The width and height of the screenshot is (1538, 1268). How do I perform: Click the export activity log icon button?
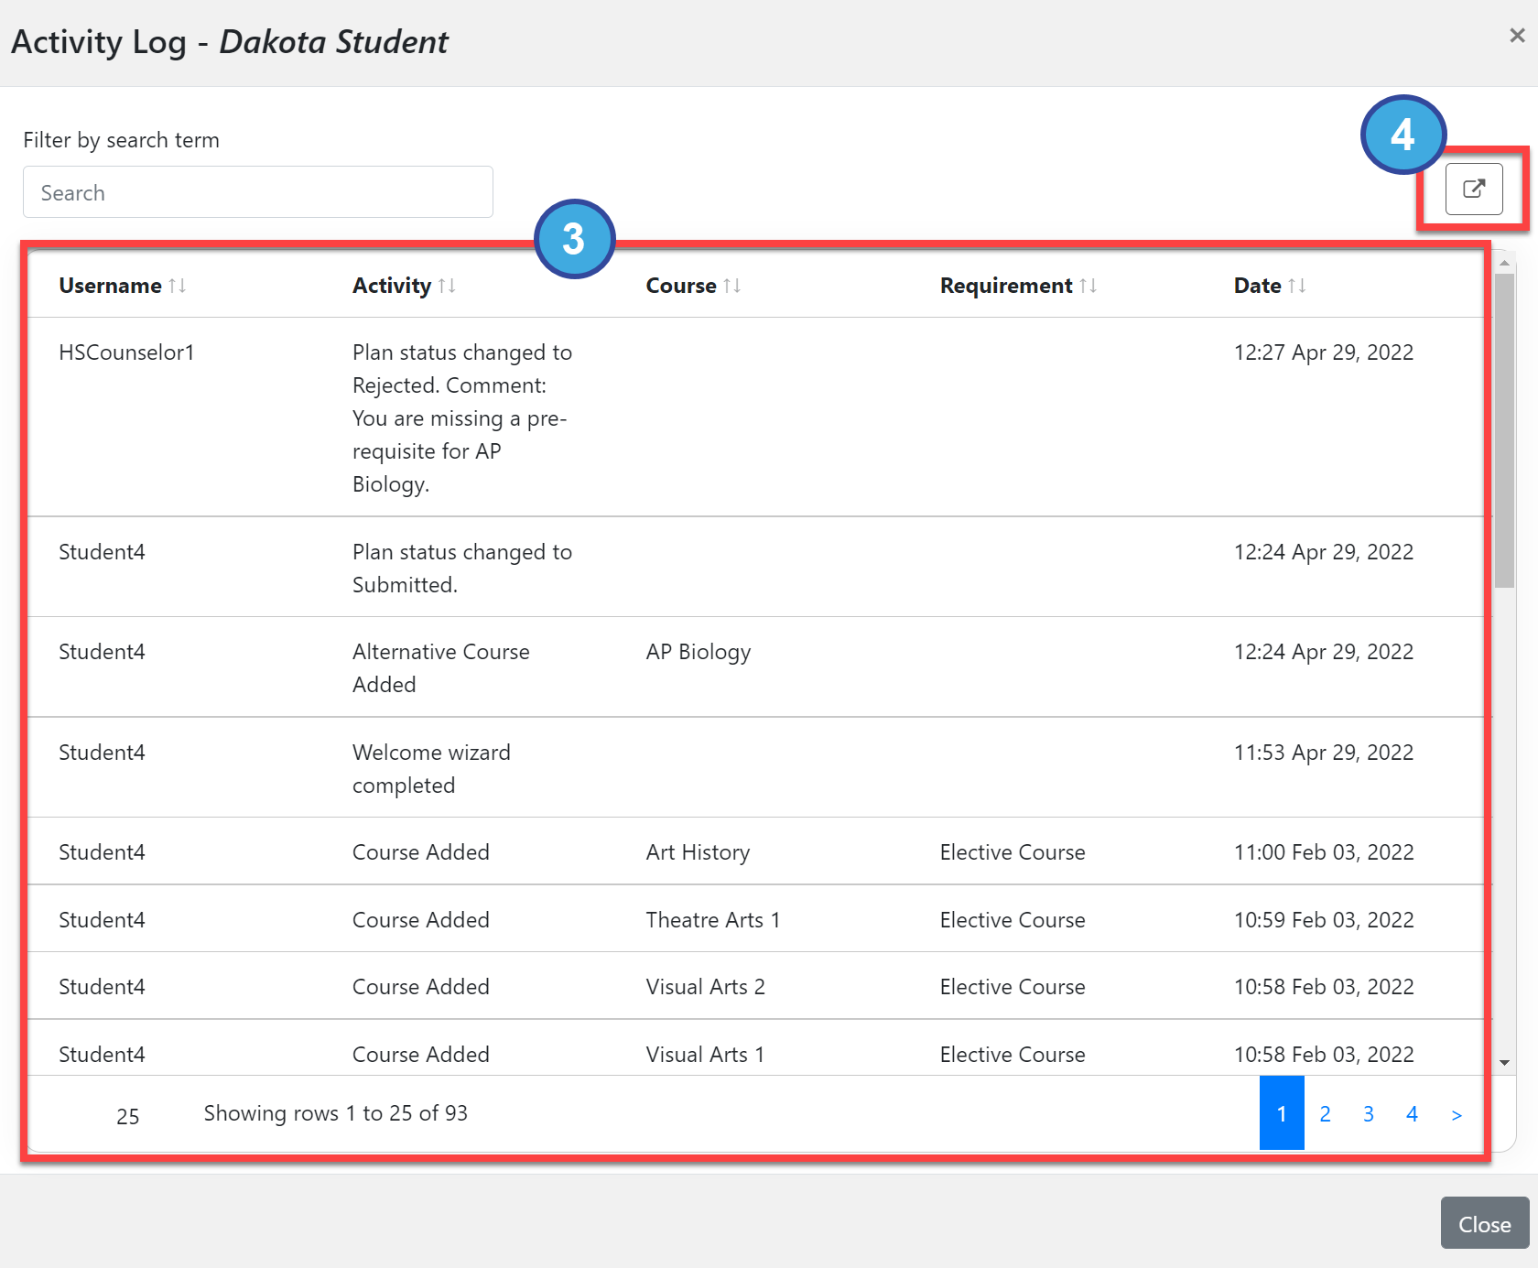pos(1474,189)
